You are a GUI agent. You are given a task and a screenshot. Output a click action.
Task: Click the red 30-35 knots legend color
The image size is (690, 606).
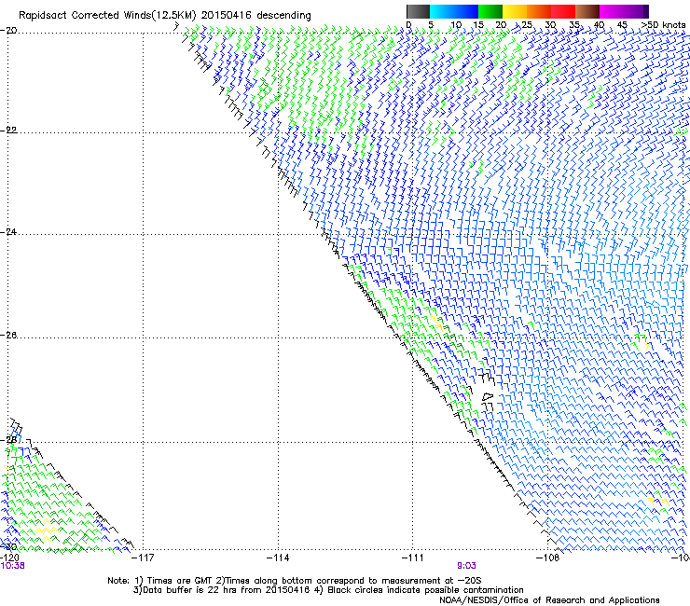point(563,11)
